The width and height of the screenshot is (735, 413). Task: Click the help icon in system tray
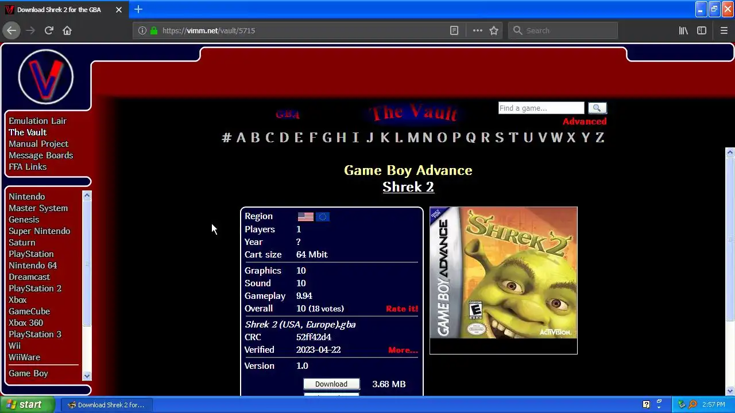(x=646, y=404)
